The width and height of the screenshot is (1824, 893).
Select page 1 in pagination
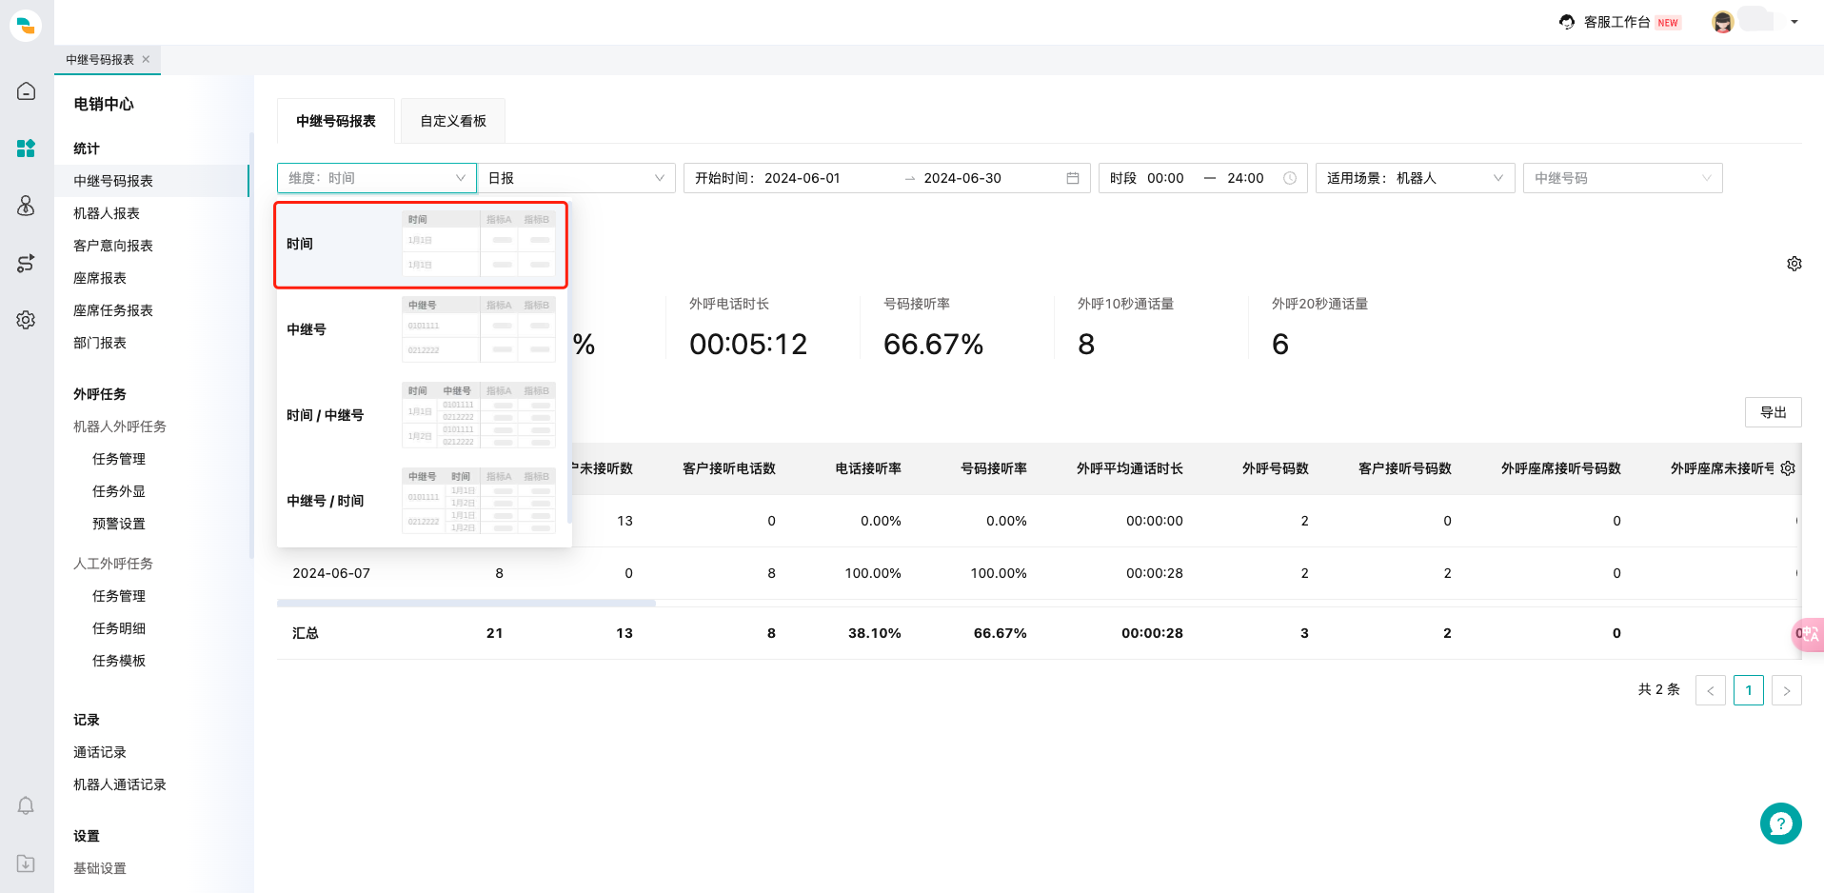click(1749, 690)
